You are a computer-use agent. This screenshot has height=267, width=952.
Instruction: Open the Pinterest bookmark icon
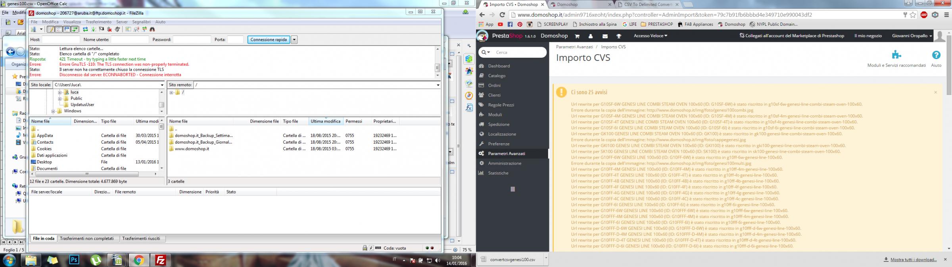coord(520,24)
